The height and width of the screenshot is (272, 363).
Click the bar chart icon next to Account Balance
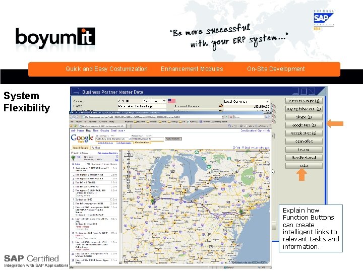(273, 106)
